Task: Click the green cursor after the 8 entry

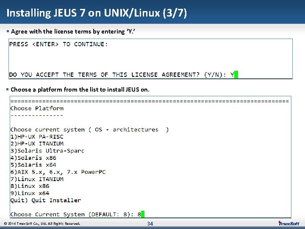Action: (143, 214)
